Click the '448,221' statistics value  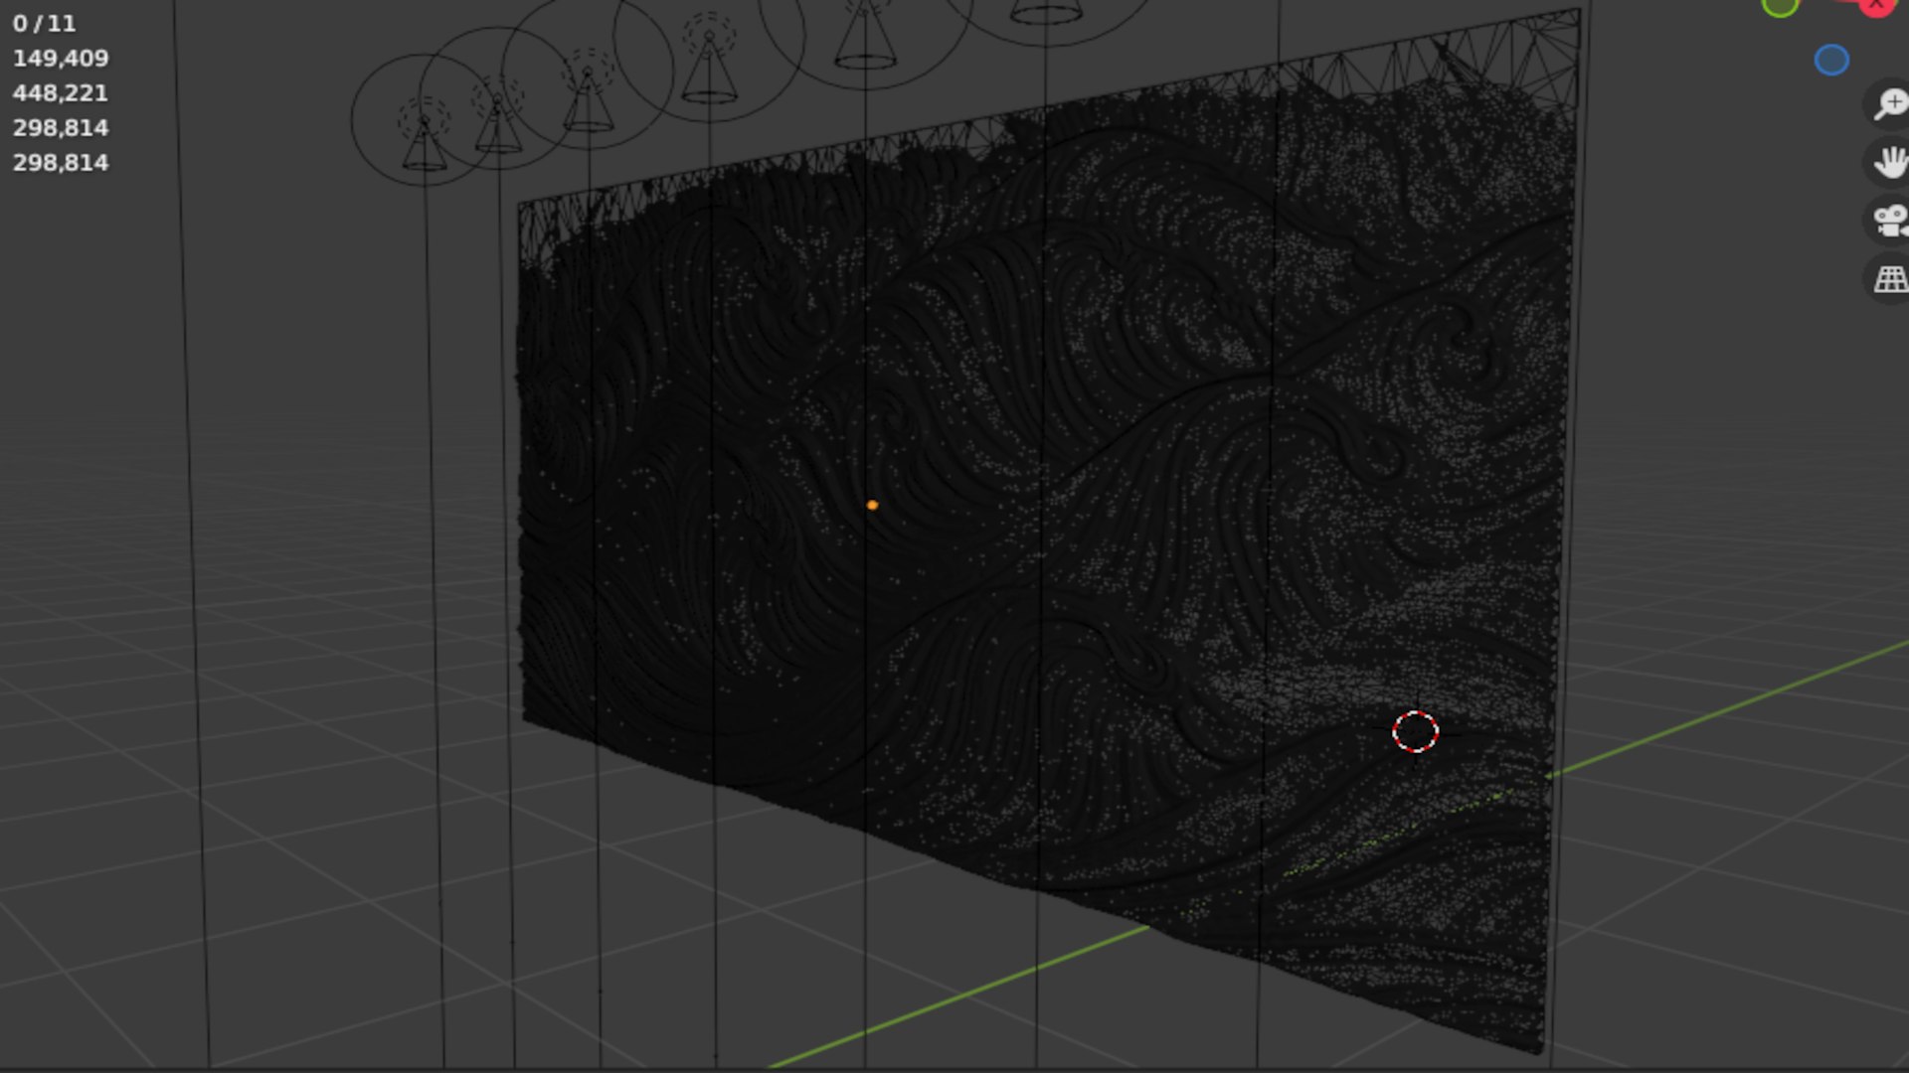coord(61,93)
